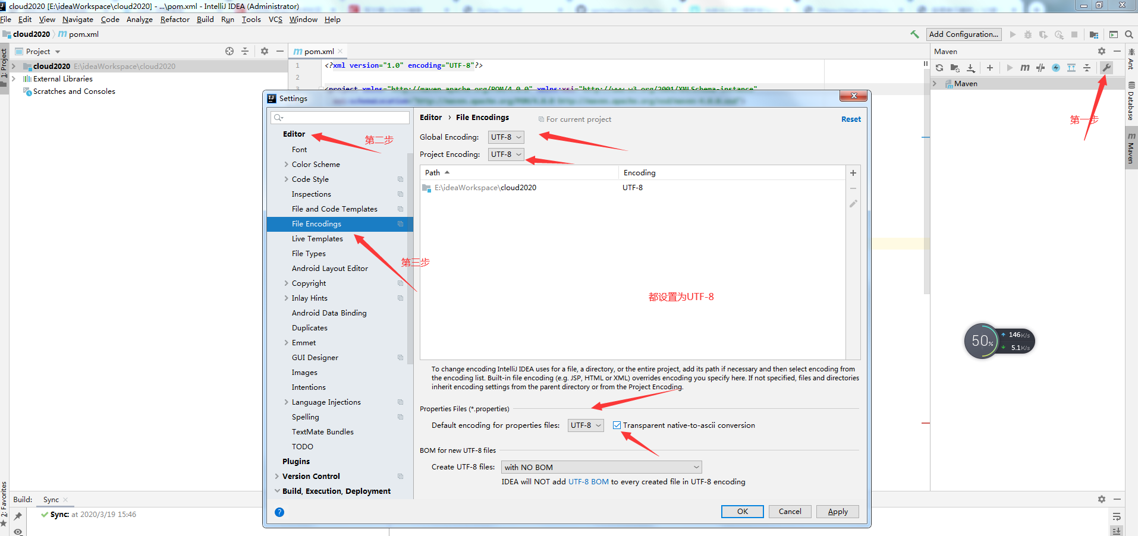Image resolution: width=1138 pixels, height=536 pixels.
Task: Hide the Maven tool window
Action: click(x=1117, y=51)
